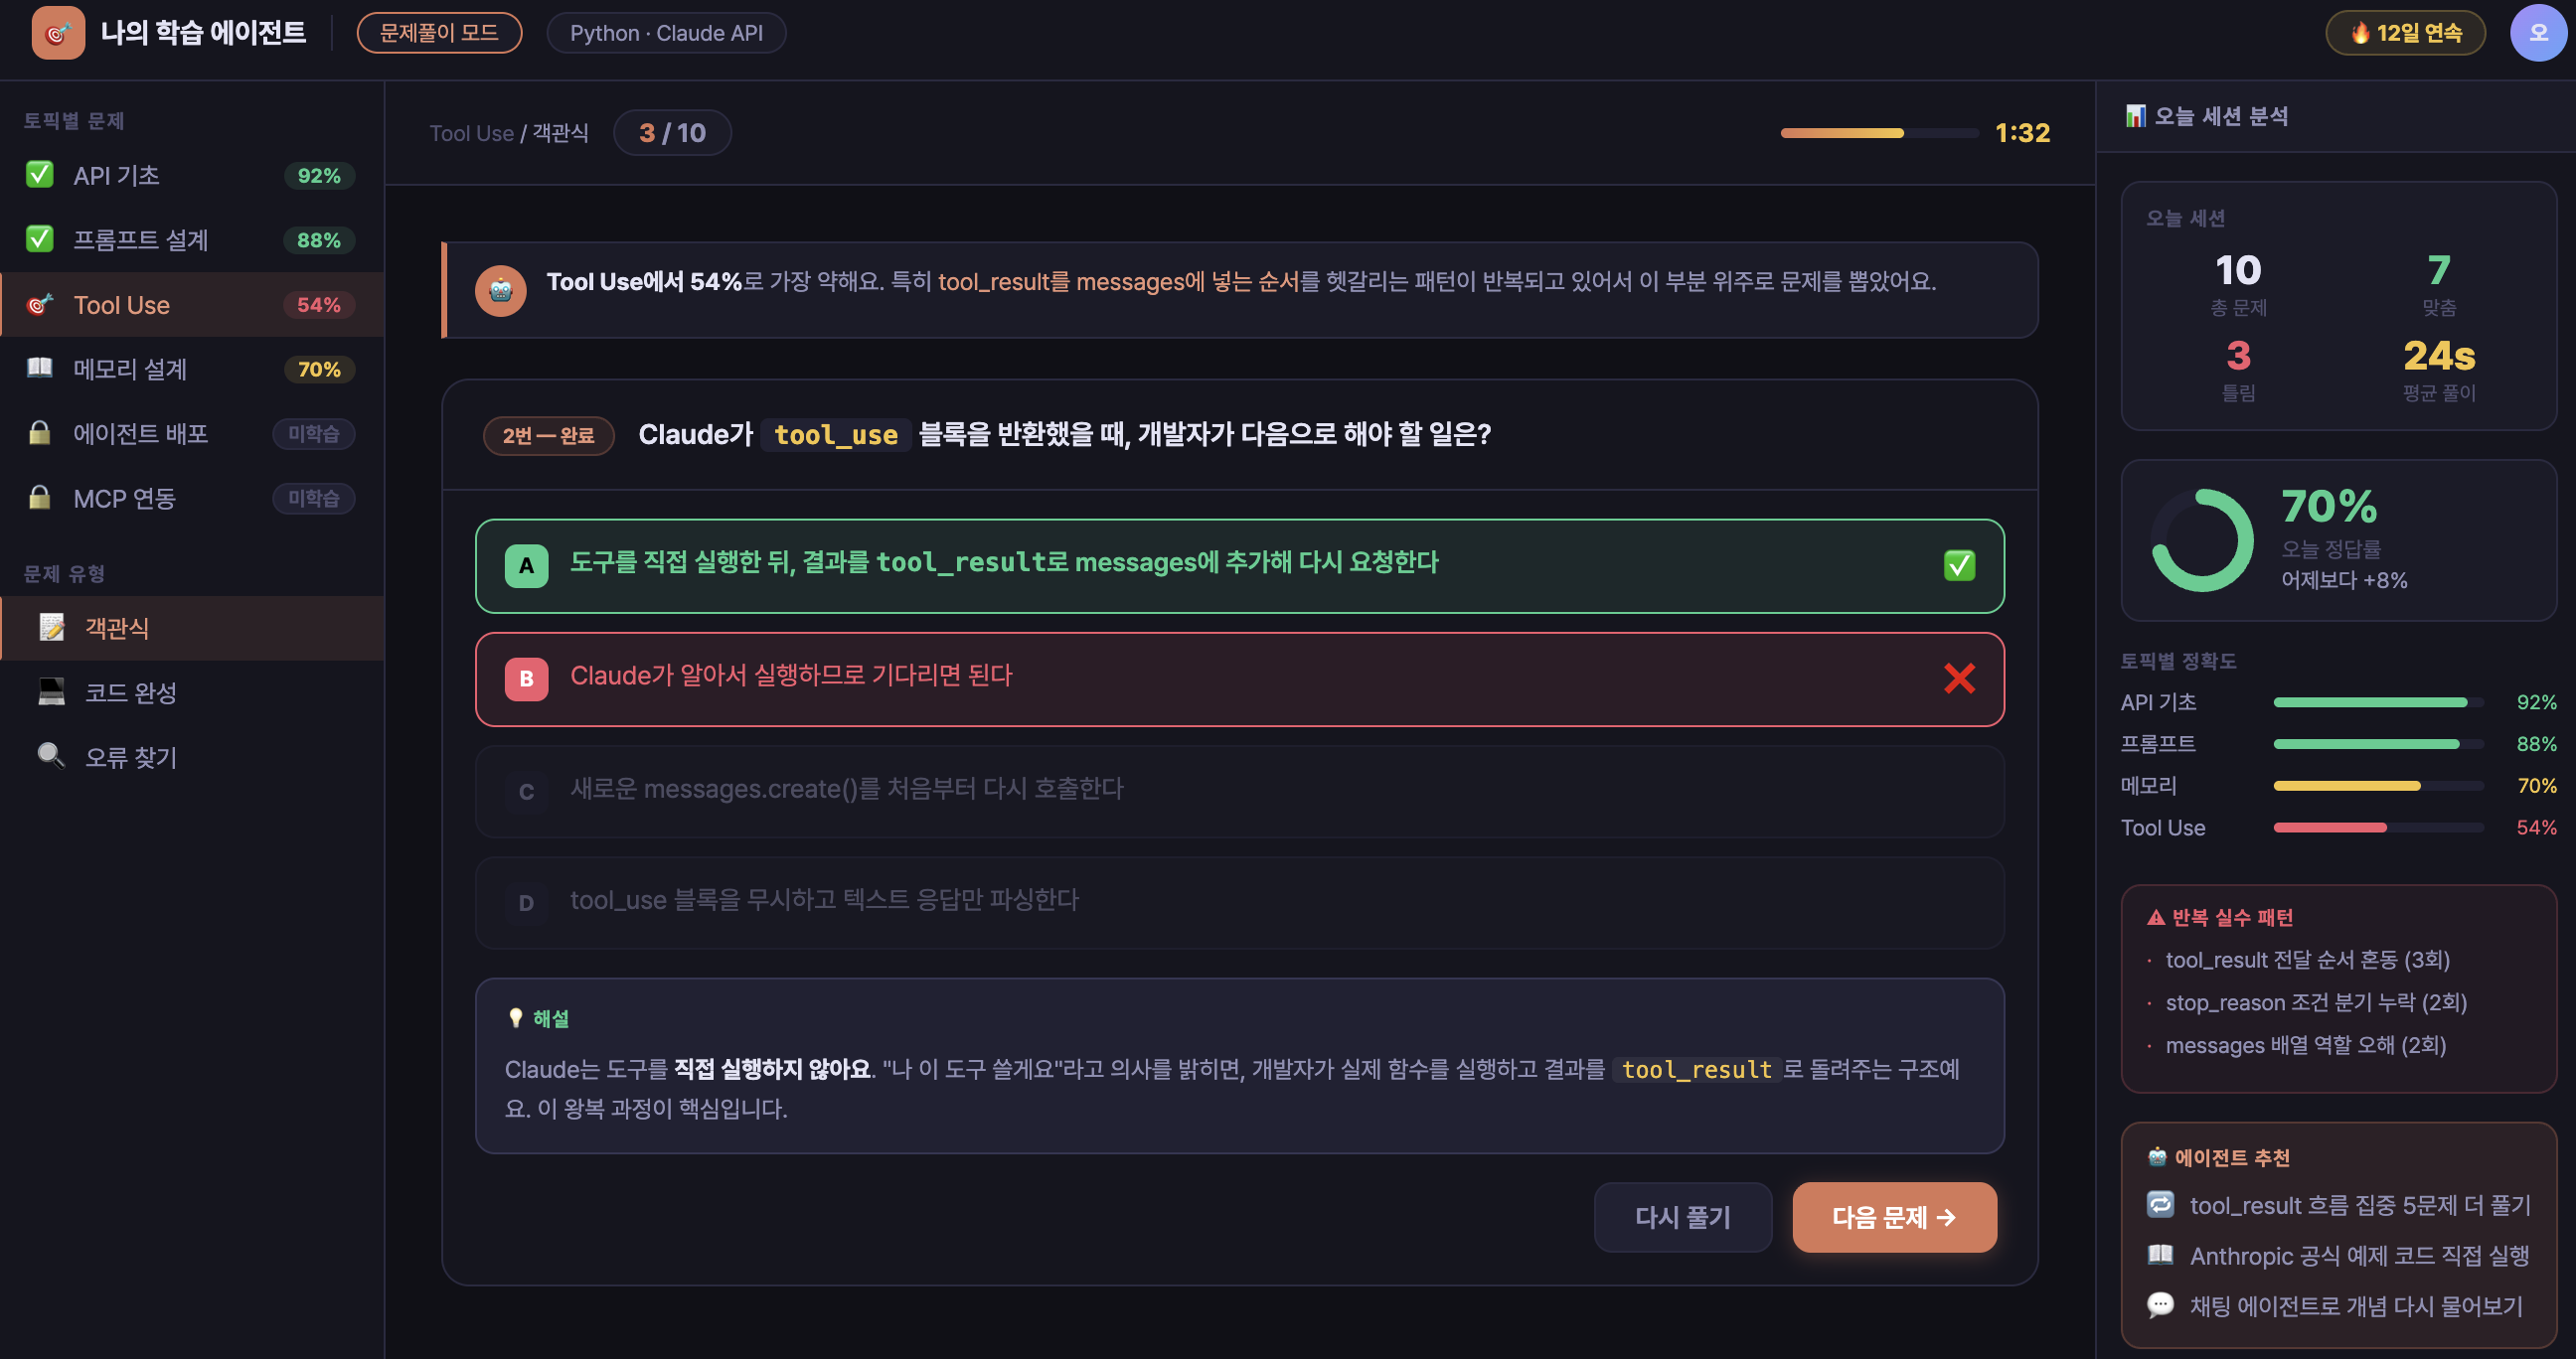
Task: Switch to 문제풀이 모드
Action: (439, 32)
